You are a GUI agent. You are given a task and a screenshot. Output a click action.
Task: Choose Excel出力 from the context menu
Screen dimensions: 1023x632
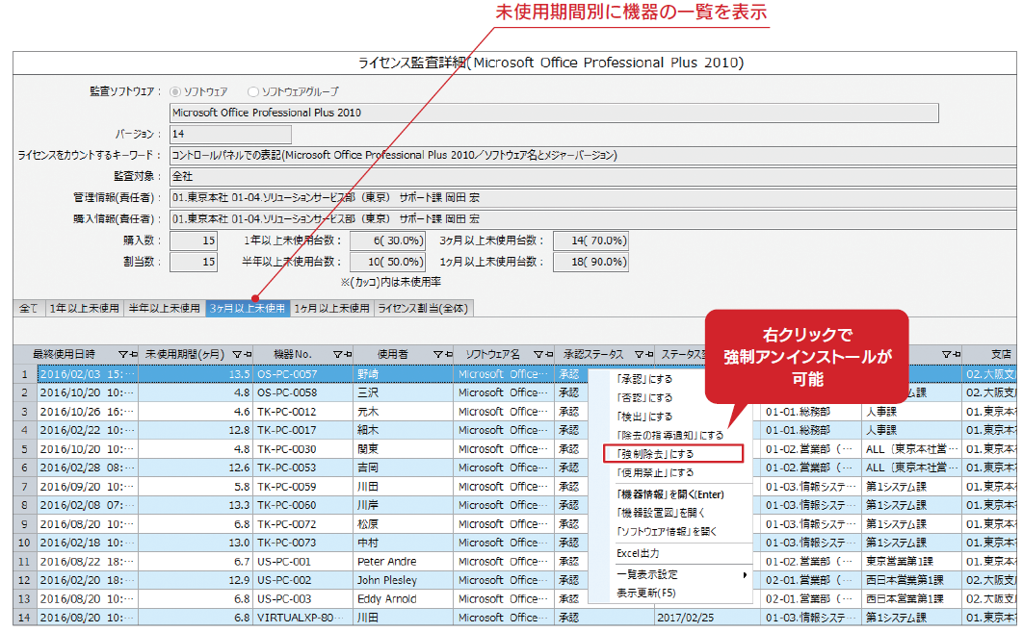pyautogui.click(x=638, y=553)
